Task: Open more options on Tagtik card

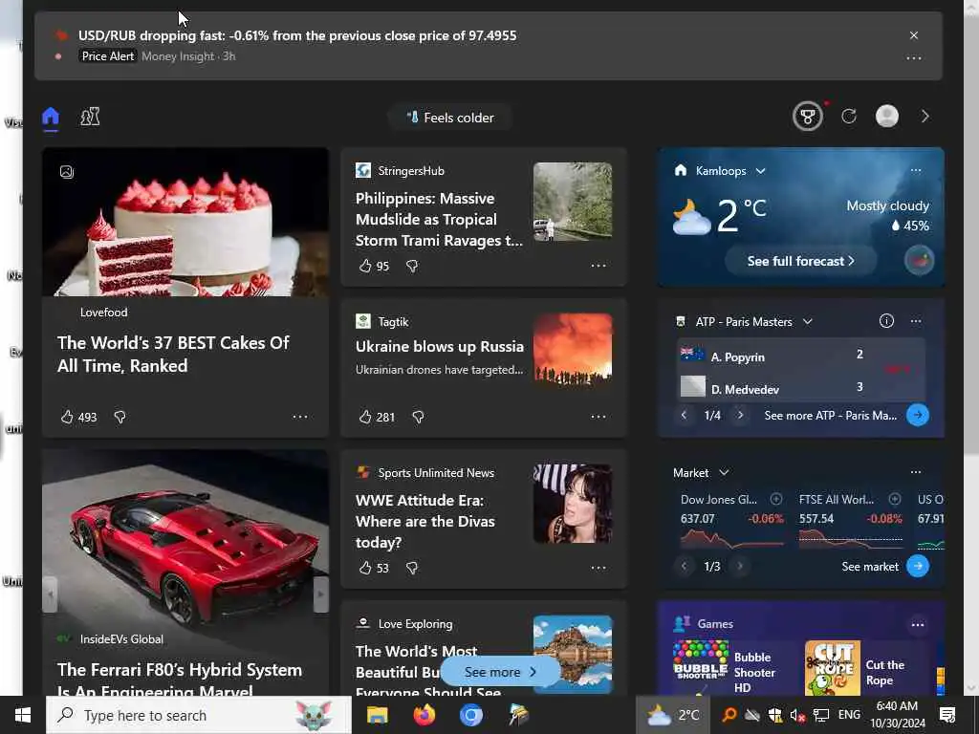Action: [x=598, y=417]
